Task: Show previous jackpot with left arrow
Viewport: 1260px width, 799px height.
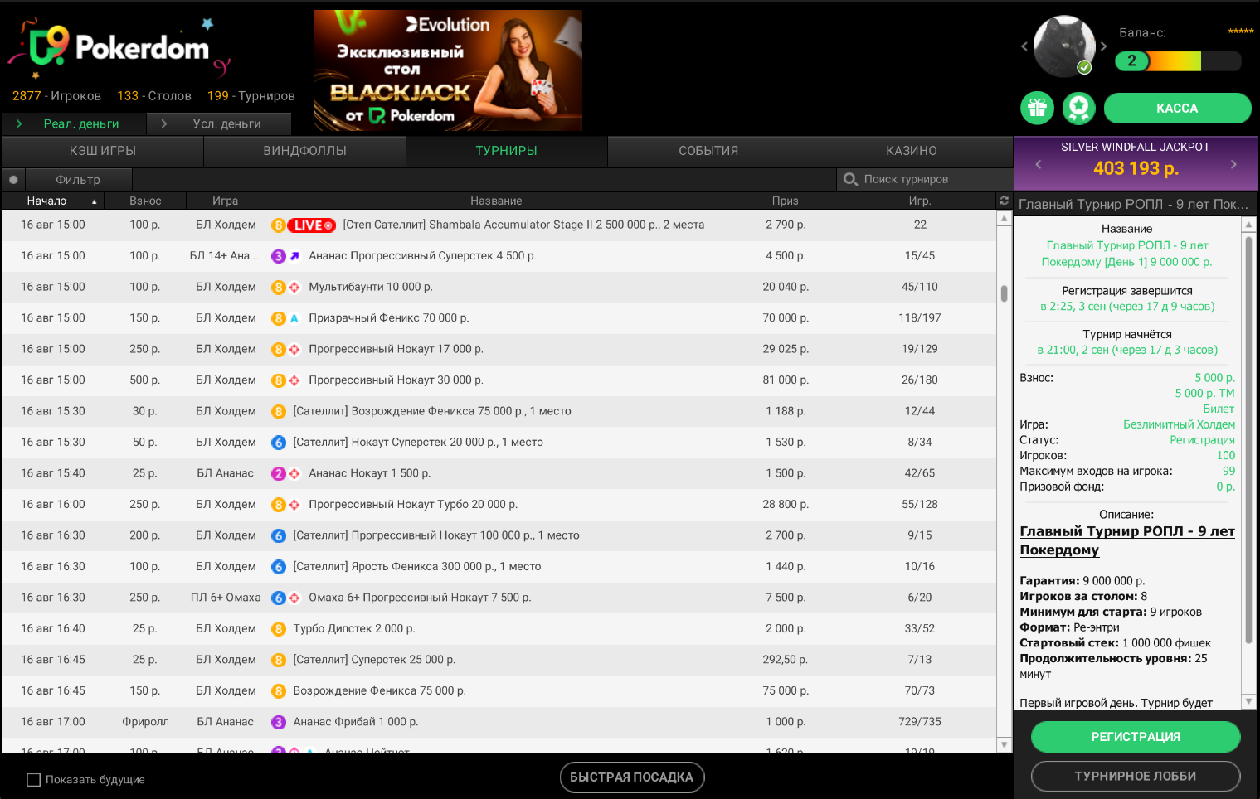Action: tap(1039, 164)
